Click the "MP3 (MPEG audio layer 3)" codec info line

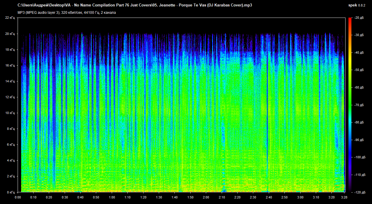[67, 13]
